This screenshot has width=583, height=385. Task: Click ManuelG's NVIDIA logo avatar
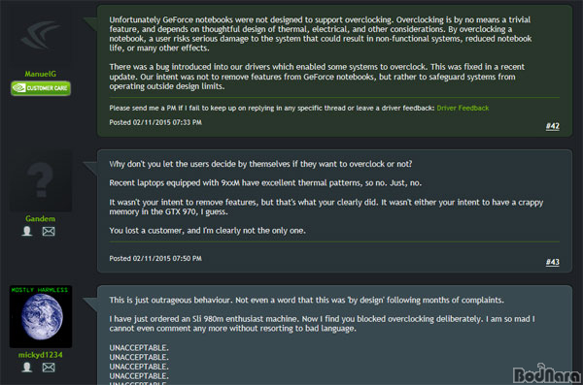point(41,36)
